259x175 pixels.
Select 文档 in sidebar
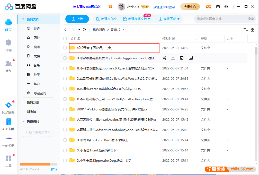[x=37, y=56]
